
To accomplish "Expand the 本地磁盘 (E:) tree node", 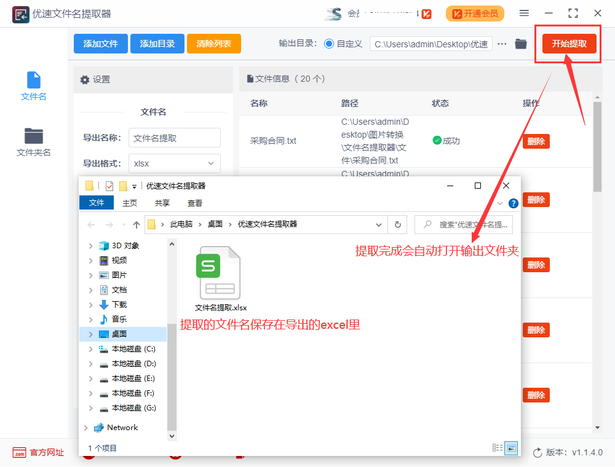I will (x=90, y=379).
